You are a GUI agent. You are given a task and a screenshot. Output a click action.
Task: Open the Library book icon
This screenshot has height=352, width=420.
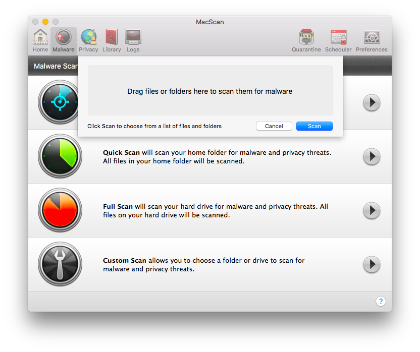(x=112, y=41)
